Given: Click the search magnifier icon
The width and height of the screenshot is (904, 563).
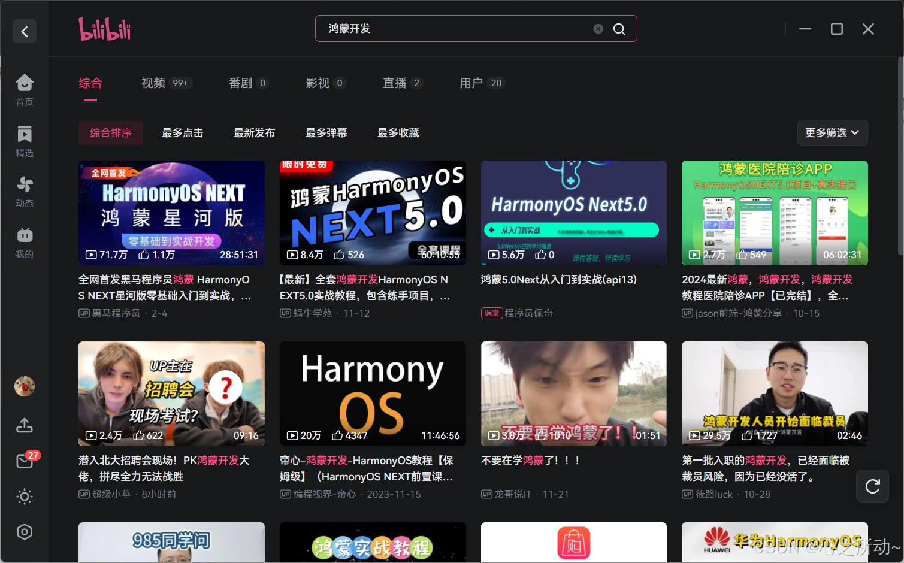Looking at the screenshot, I should (x=619, y=29).
